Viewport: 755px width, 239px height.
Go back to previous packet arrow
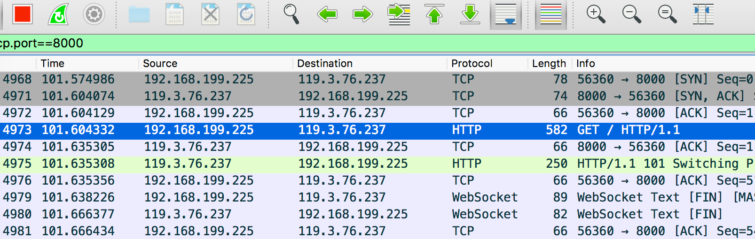327,14
